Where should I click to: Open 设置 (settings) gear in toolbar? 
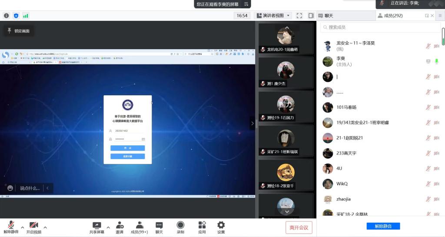[221, 227]
